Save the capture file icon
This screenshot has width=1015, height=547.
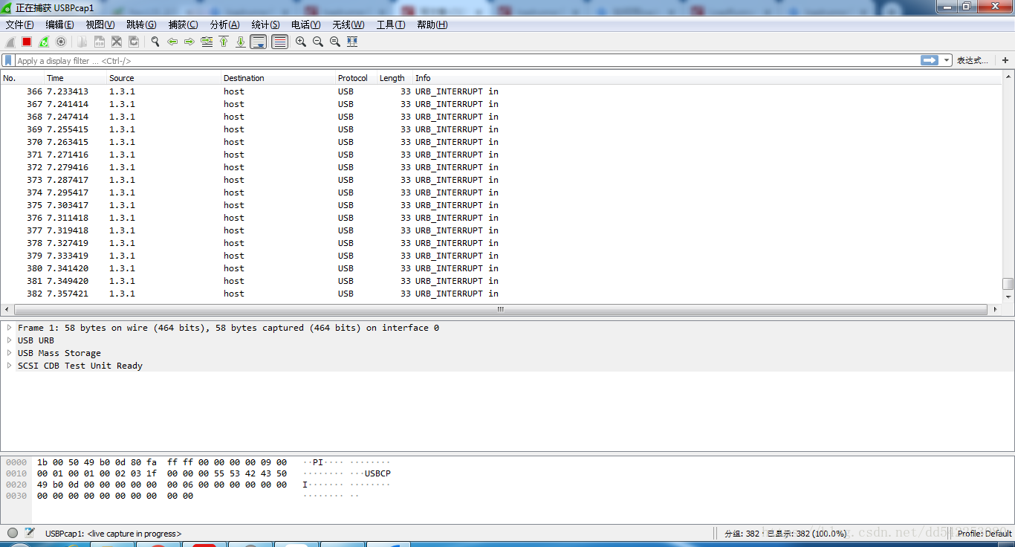100,42
